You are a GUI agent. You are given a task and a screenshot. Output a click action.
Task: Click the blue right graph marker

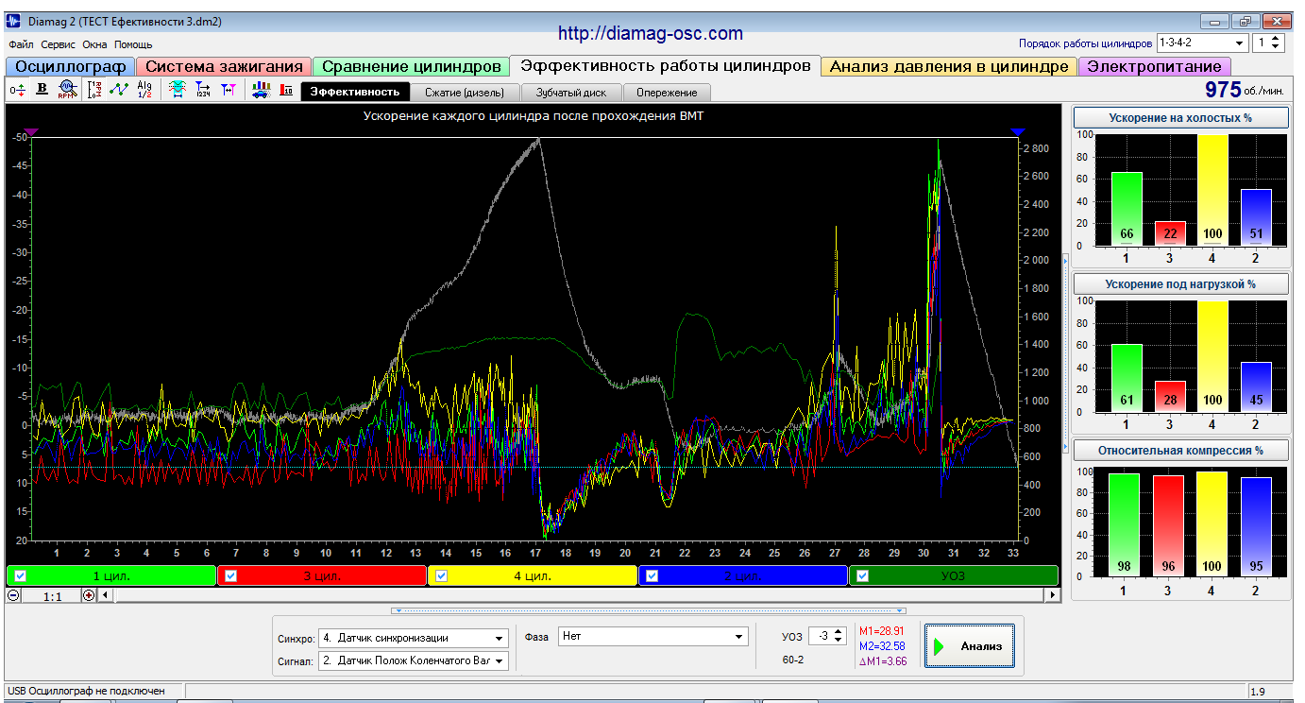[1017, 132]
